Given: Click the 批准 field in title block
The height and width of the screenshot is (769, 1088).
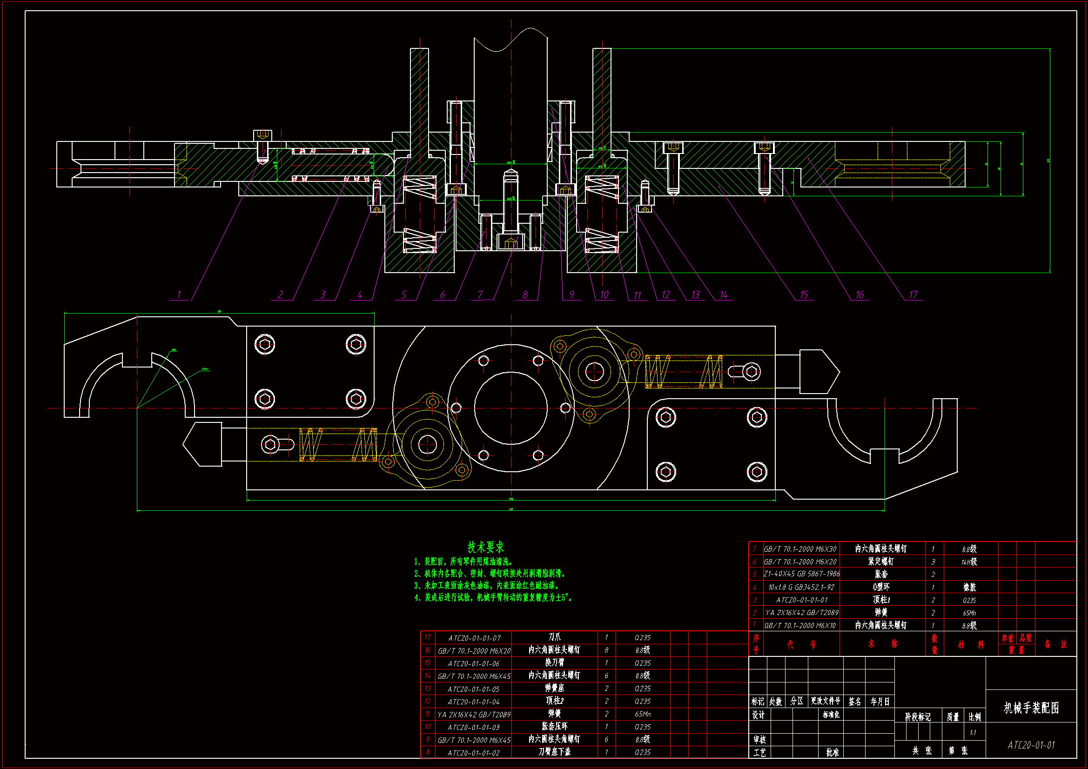Looking at the screenshot, I should [832, 752].
